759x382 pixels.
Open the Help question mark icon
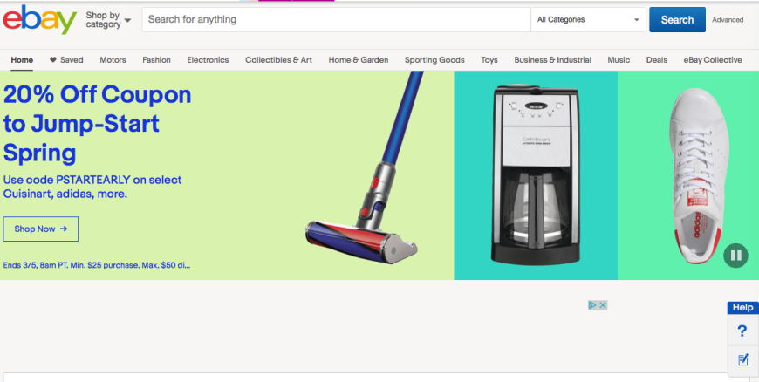742,331
